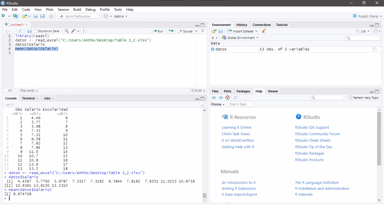Screen dimensions: 384x205
Task: Open the R Script file type selector
Action: [x=198, y=91]
